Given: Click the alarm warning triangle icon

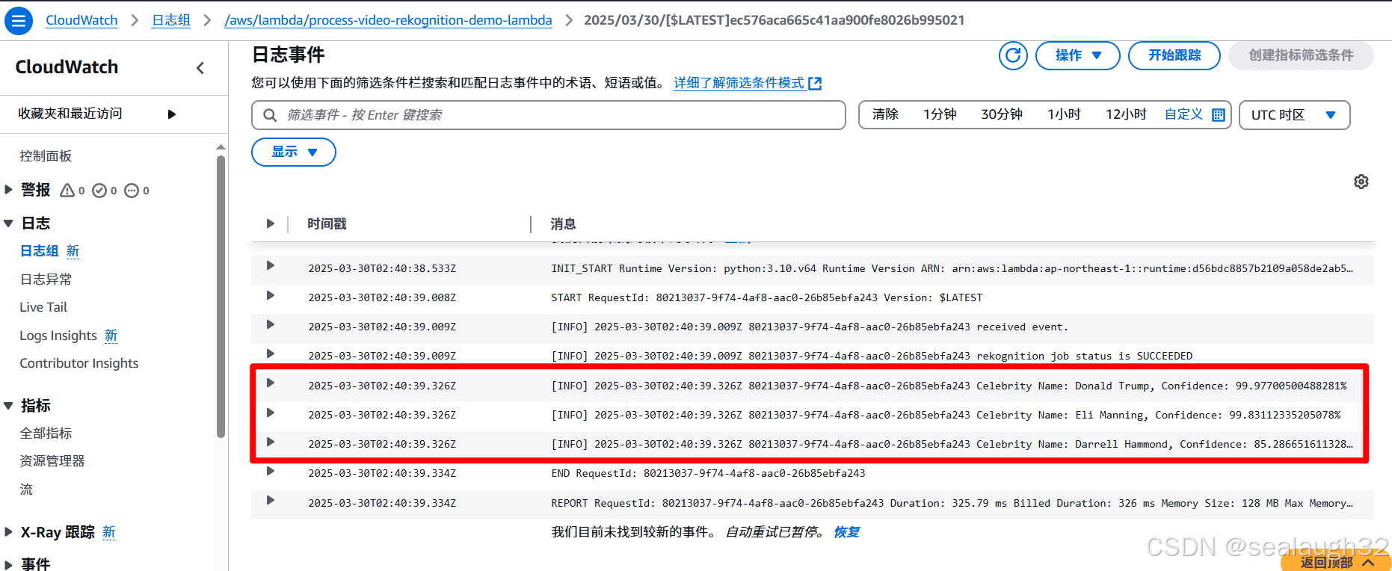Looking at the screenshot, I should [x=67, y=191].
